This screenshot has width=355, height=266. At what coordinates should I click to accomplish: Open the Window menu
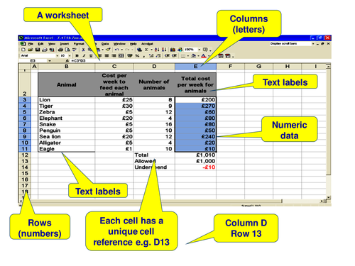(119, 44)
